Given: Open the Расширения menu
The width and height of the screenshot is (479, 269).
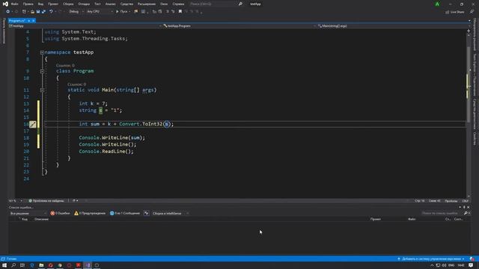Looking at the screenshot, I should point(147,4).
